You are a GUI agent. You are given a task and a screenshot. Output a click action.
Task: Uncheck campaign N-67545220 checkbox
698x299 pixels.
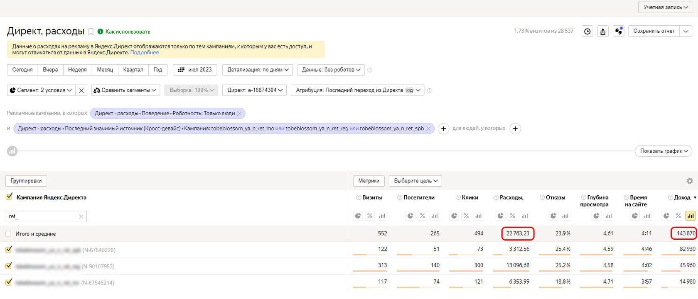9,250
